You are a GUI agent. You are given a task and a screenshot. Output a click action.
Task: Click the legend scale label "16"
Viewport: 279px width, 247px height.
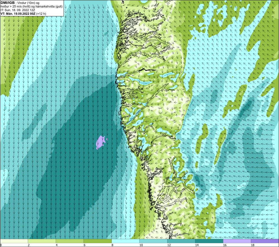225,245
